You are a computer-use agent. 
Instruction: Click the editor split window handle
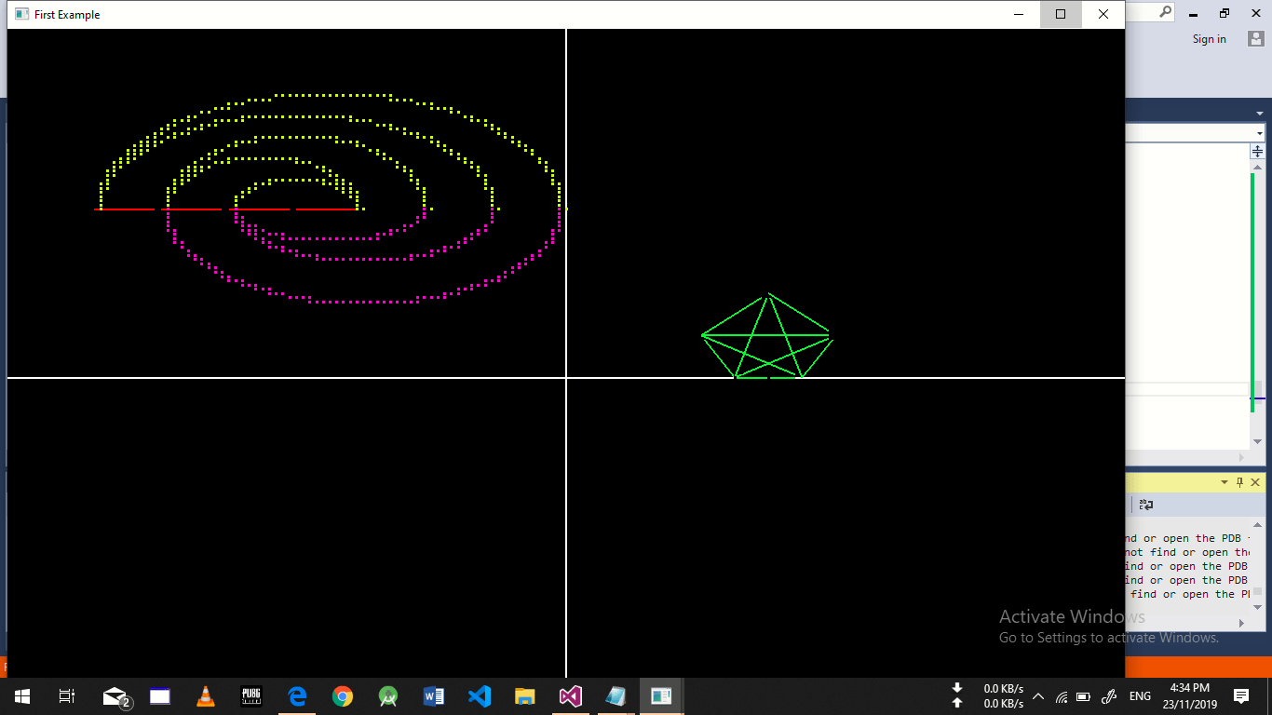1257,151
